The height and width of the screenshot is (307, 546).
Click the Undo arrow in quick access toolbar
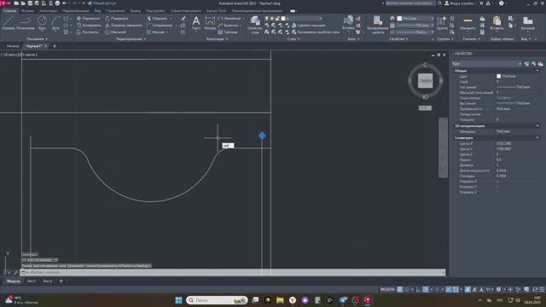pyautogui.click(x=65, y=3)
